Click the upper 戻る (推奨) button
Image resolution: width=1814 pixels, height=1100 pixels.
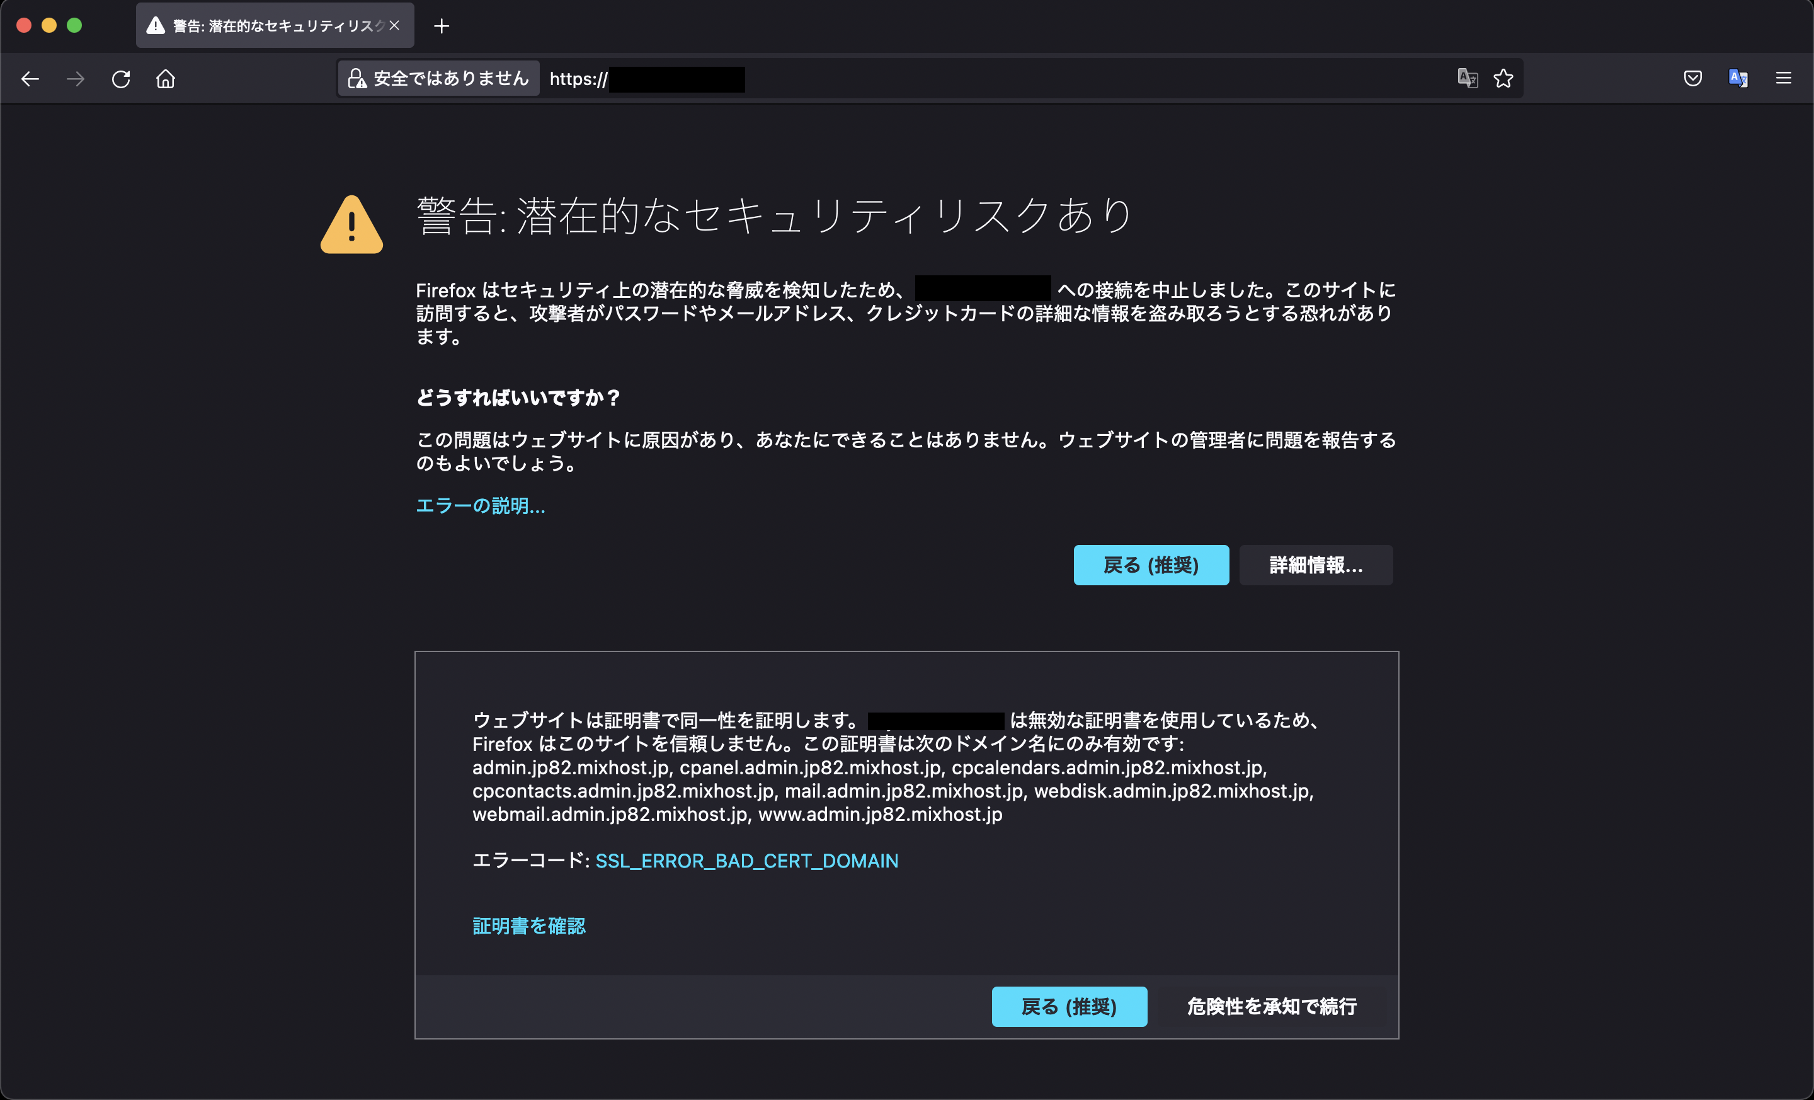[1151, 564]
